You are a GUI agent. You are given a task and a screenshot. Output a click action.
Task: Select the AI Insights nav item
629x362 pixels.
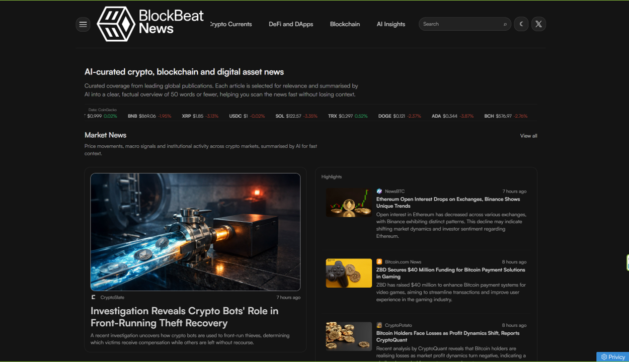click(391, 24)
